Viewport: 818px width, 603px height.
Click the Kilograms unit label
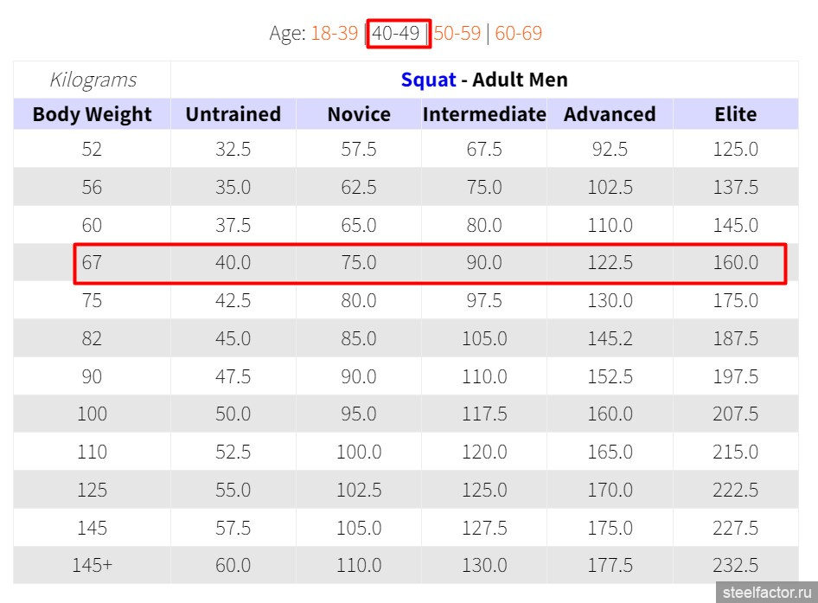click(x=93, y=80)
